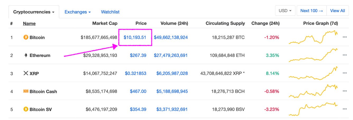Open the three-dot menu for XRP row
This screenshot has width=353, height=120.
click(345, 73)
